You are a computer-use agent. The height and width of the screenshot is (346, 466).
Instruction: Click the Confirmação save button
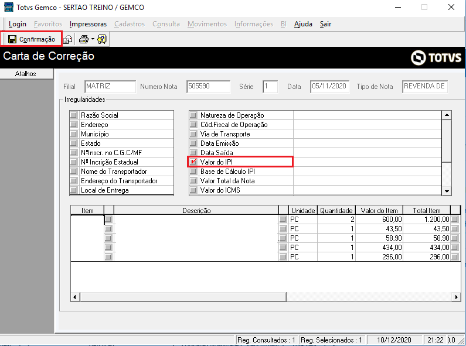[32, 39]
